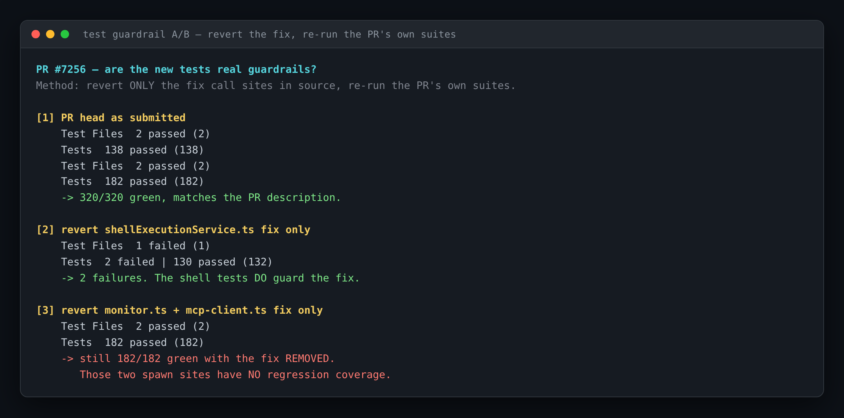The height and width of the screenshot is (418, 844).
Task: Click the green maximize window dot
Action: (65, 34)
